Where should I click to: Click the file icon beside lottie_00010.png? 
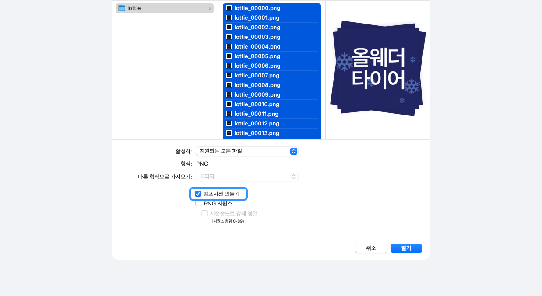229,104
